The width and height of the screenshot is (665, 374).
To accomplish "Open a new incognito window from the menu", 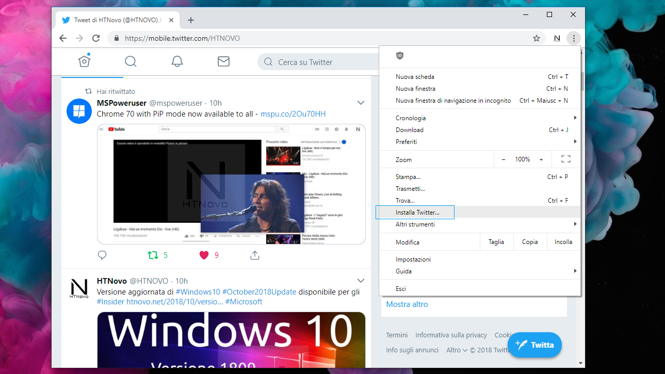I will [x=454, y=100].
